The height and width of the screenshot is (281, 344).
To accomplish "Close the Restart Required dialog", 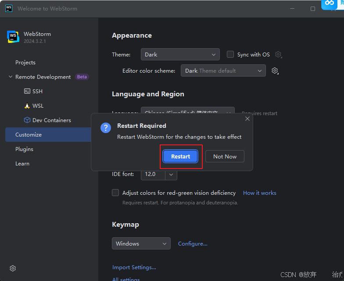I will pyautogui.click(x=247, y=119).
